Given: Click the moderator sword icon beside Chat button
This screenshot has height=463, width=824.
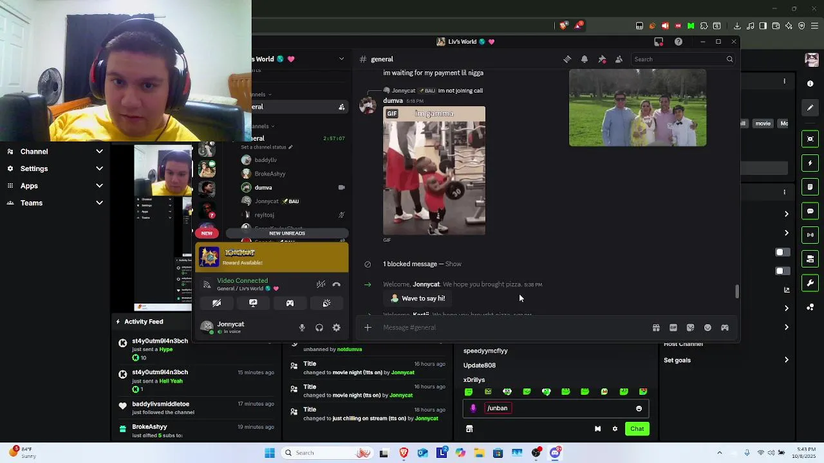Looking at the screenshot, I should point(597,429).
